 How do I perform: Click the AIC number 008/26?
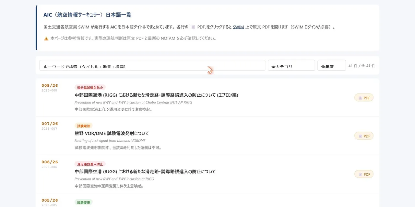click(50, 85)
